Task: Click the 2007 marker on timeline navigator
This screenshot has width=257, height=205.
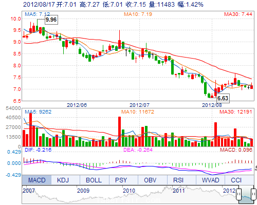Action: pyautogui.click(x=29, y=191)
